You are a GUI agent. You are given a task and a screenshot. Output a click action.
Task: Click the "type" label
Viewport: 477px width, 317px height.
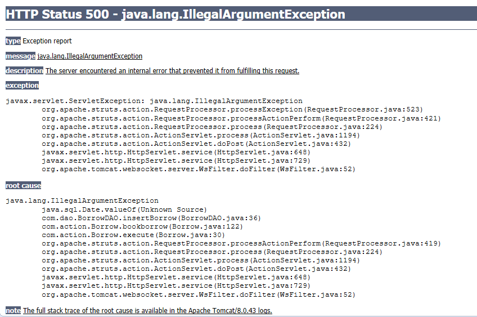click(x=13, y=41)
